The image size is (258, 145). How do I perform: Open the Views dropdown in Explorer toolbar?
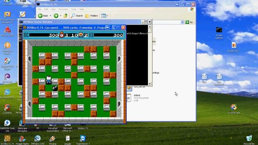(x=104, y=16)
